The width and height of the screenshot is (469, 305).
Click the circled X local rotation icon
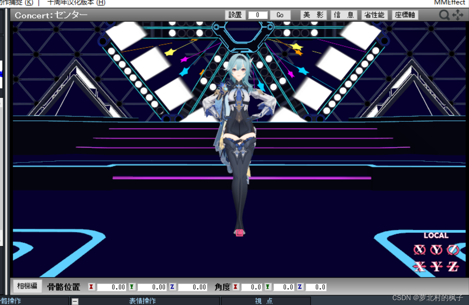(x=419, y=250)
